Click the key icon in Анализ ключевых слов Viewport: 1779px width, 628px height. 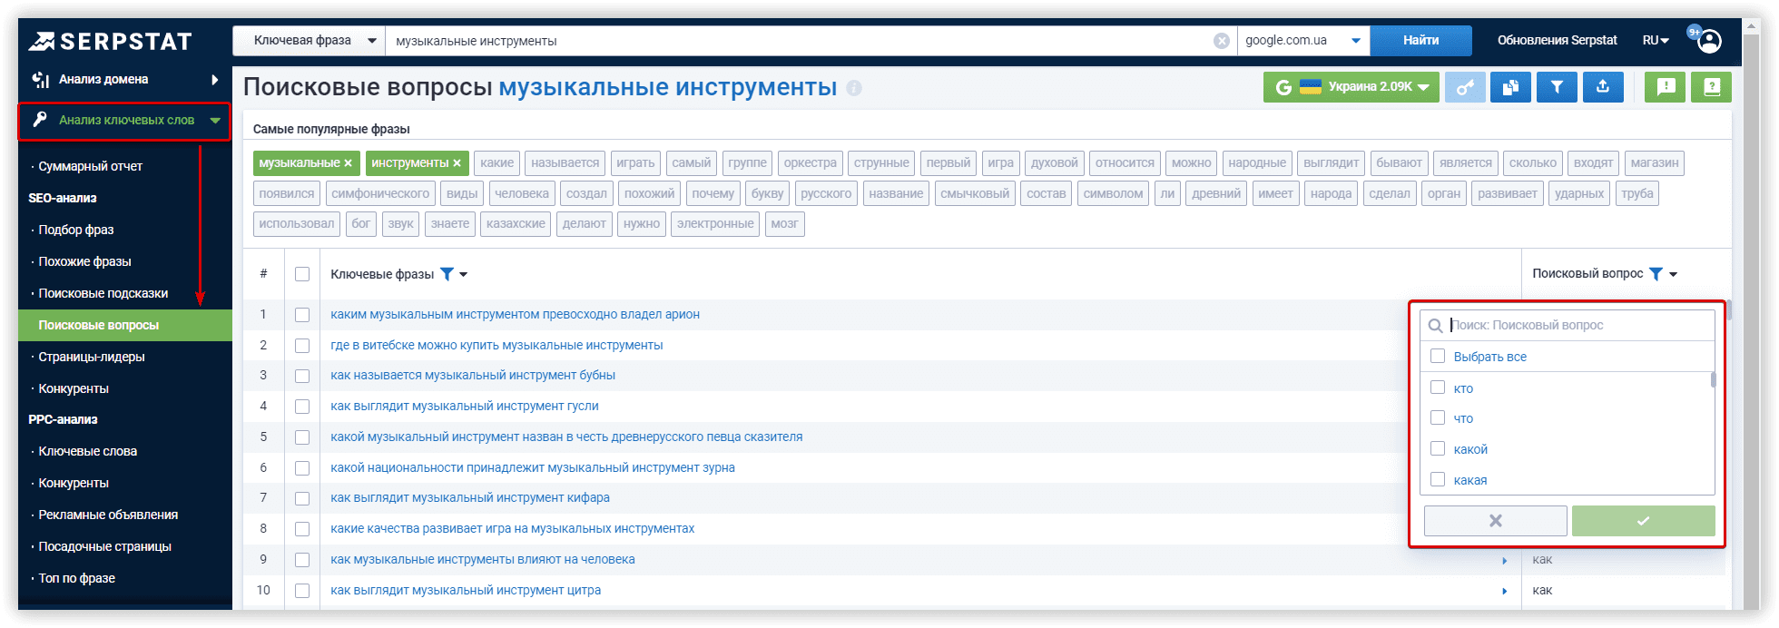click(40, 120)
